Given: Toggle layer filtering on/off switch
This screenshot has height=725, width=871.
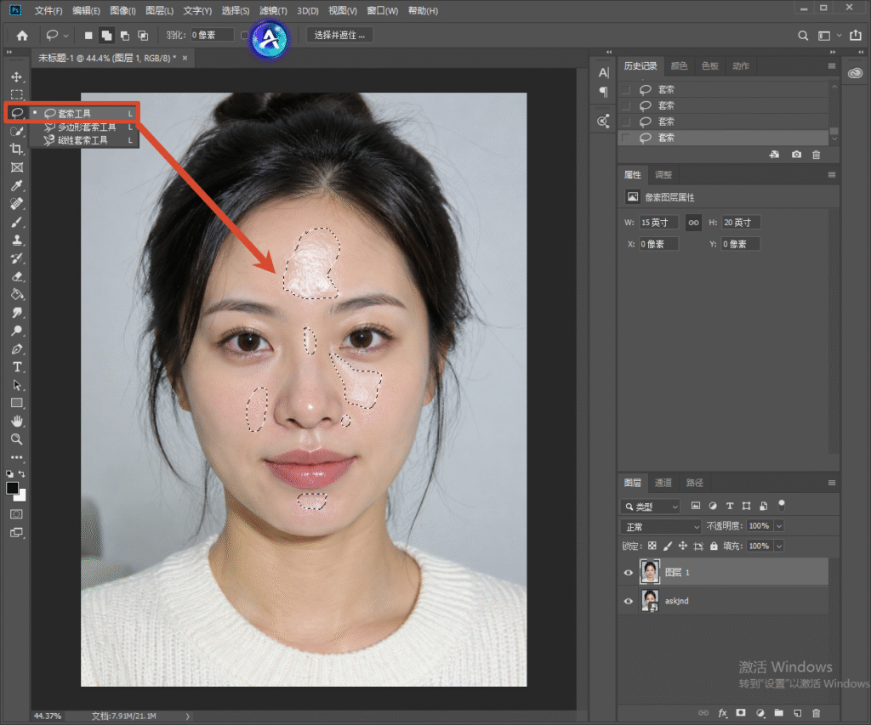Looking at the screenshot, I should coord(781,505).
